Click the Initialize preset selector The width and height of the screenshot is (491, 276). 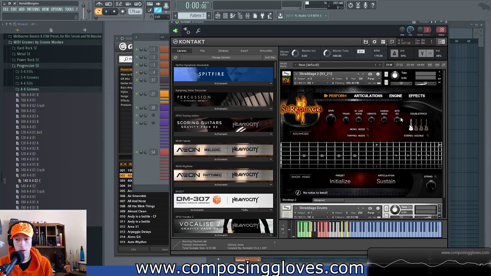click(340, 181)
